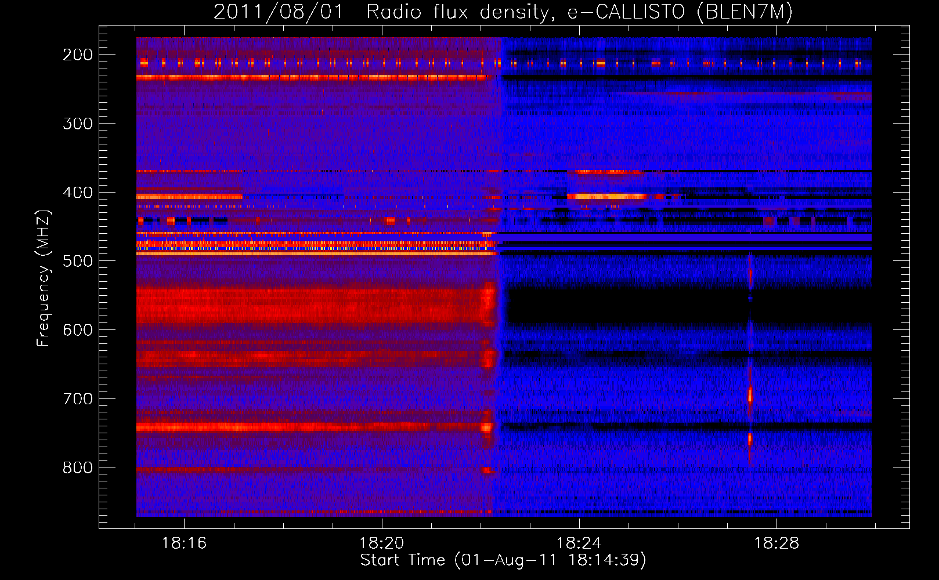939x580 pixels.
Task: Click the "Start Time (01-Aug-11 18:14:39)" label
Action: coord(503,560)
